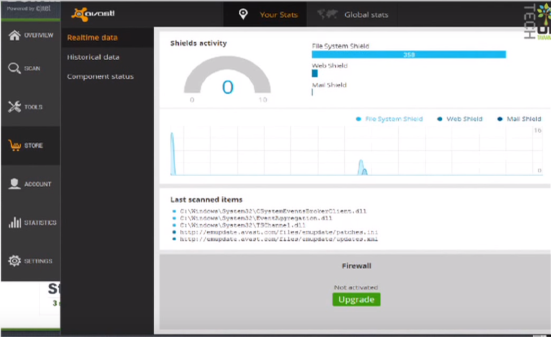Click the small graph peak in the middle
This screenshot has height=337, width=551.
362,167
